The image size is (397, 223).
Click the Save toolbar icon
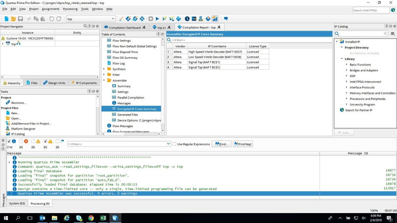pyautogui.click(x=20, y=19)
